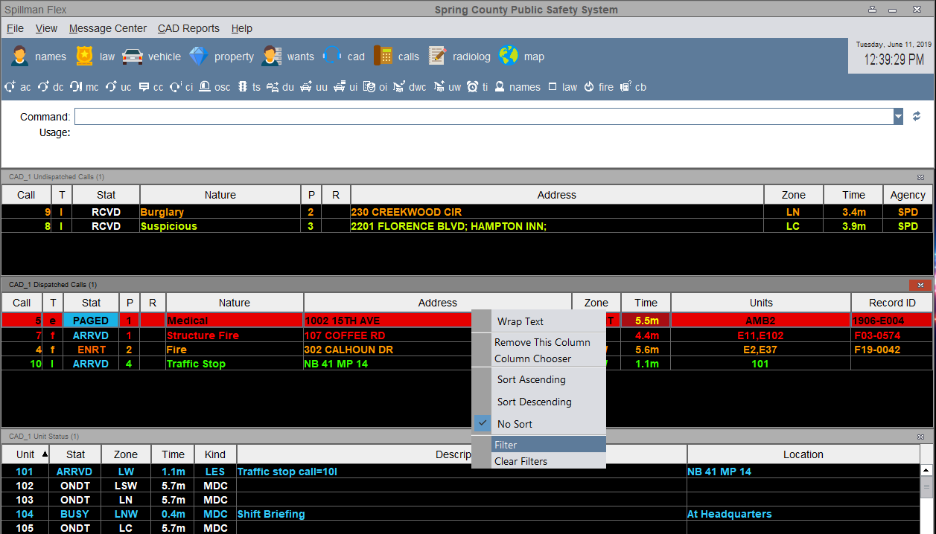The height and width of the screenshot is (534, 936).
Task: Open the calls phone icon
Action: pyautogui.click(x=383, y=57)
